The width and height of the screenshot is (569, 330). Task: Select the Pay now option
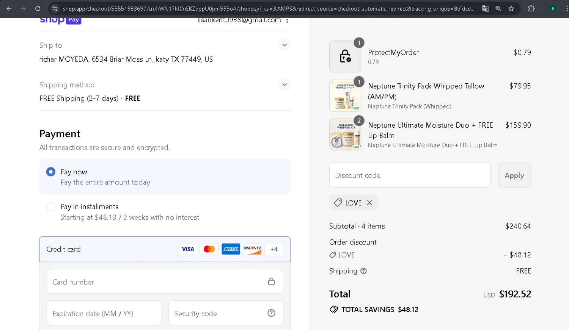tap(165, 177)
